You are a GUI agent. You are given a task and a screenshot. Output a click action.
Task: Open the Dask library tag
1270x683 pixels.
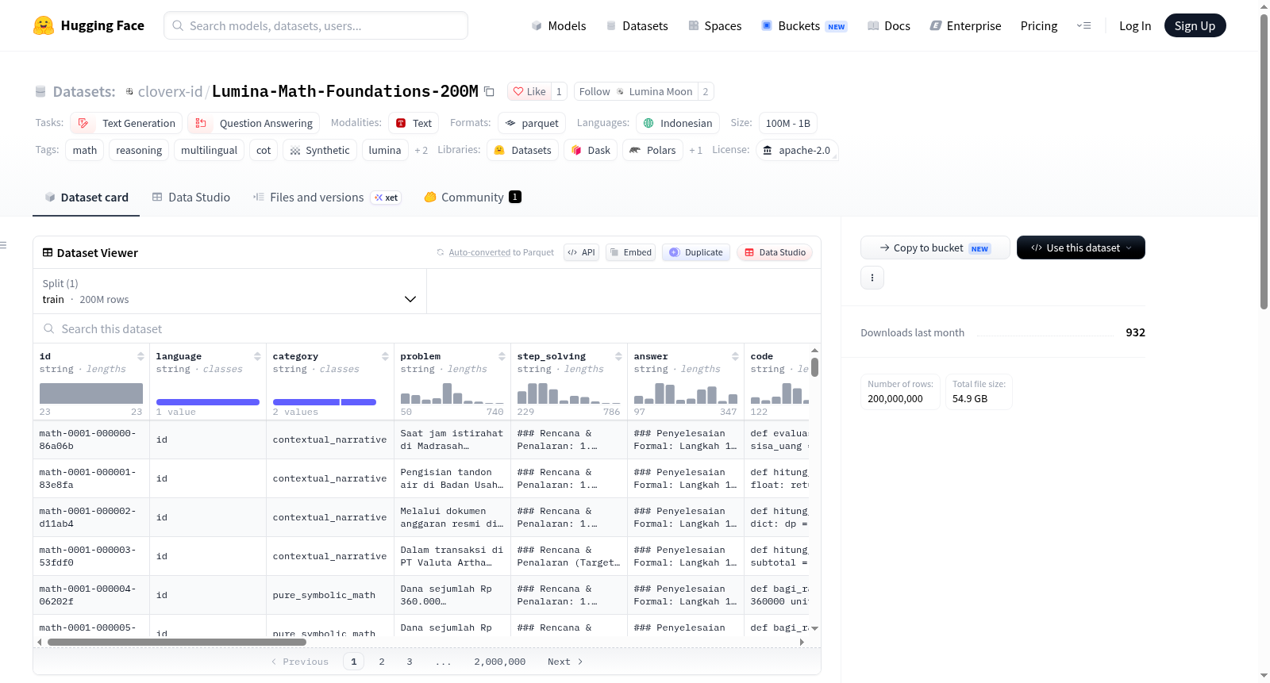[x=591, y=150]
